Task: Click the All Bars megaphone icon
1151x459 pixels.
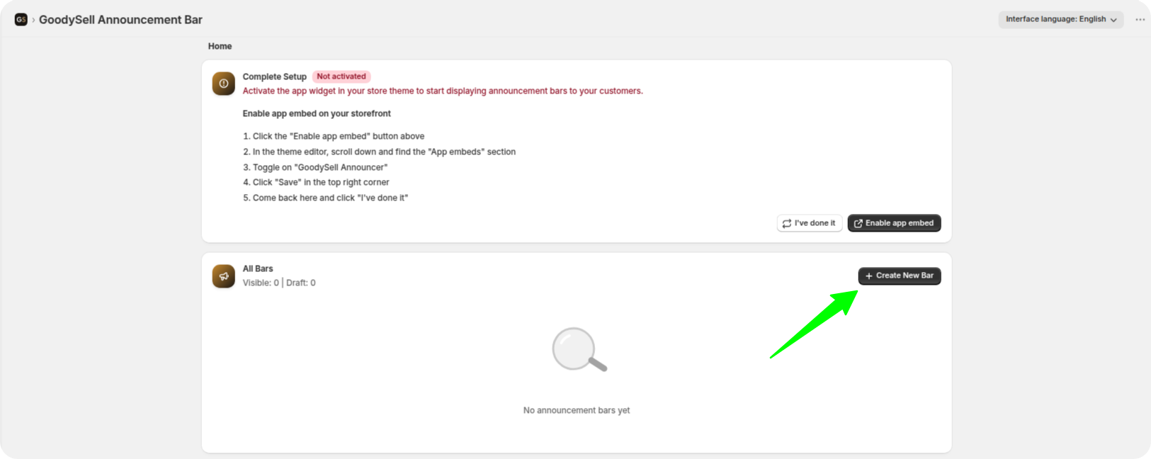Action: 224,276
